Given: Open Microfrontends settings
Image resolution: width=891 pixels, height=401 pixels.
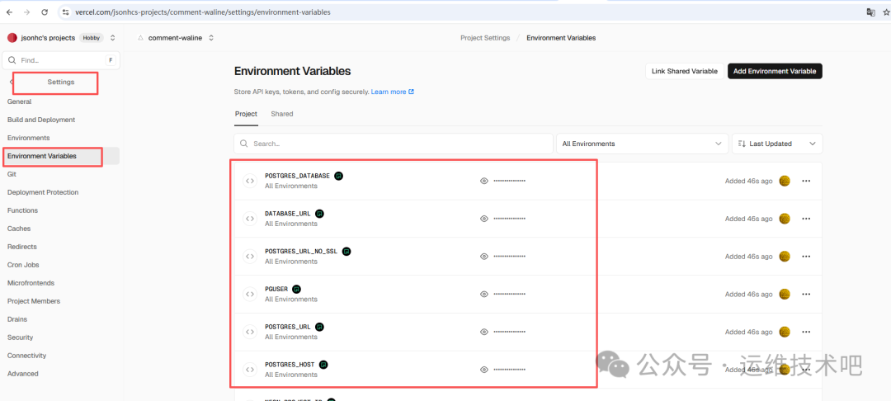Looking at the screenshot, I should 31,283.
